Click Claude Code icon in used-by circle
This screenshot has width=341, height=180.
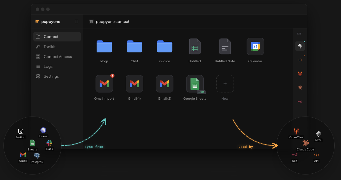pyautogui.click(x=305, y=143)
